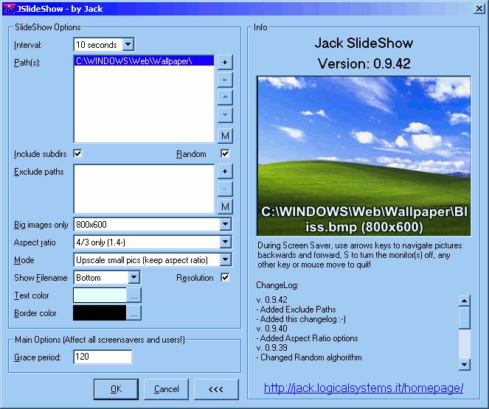489x409 pixels.
Task: Collapse info panel with <<< button
Action: [216, 389]
